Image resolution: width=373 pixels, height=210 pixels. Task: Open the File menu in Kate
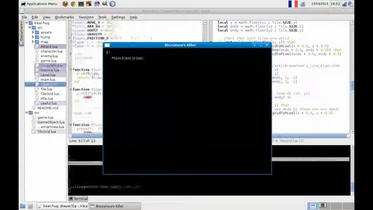click(x=24, y=17)
